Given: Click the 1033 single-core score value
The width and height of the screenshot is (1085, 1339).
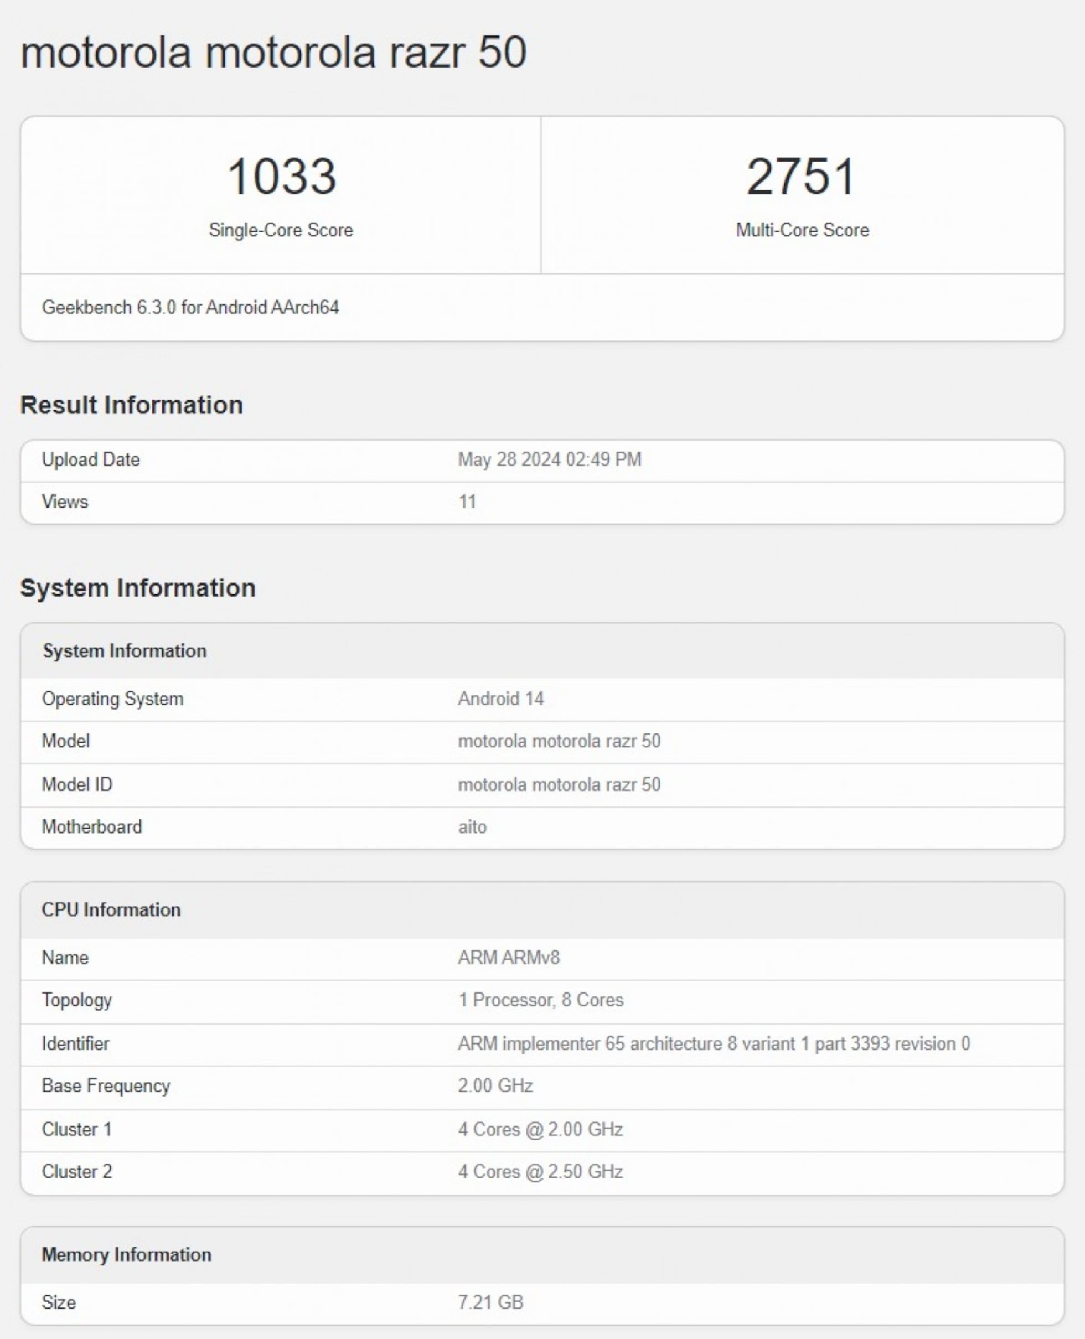Looking at the screenshot, I should pos(281,176).
